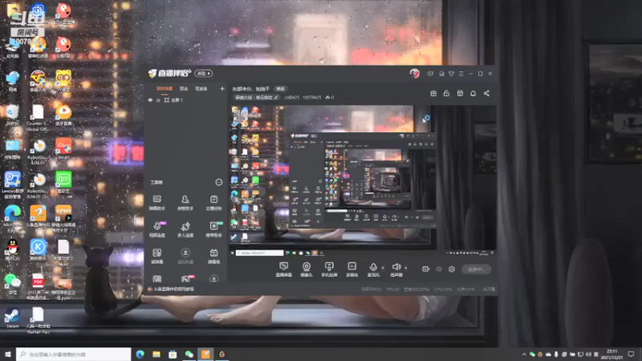The image size is (642, 361).
Task: Open the 弹幕秀 tool
Action: pos(213,256)
